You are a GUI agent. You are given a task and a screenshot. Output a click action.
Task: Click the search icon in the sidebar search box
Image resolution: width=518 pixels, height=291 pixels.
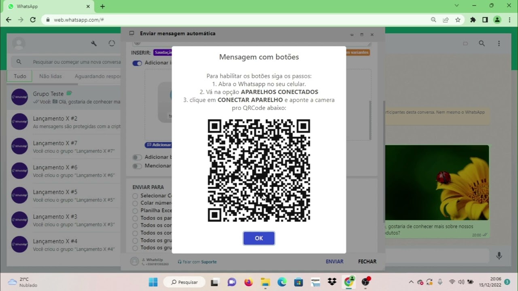19,62
